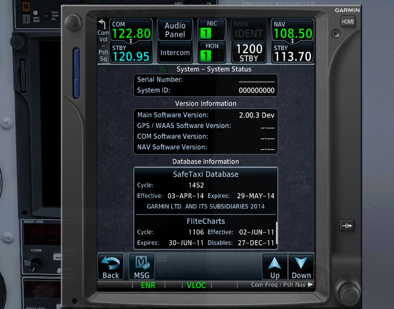This screenshot has width=394, height=309.
Task: Tap active NAV frequency 108.50
Action: coord(293,30)
